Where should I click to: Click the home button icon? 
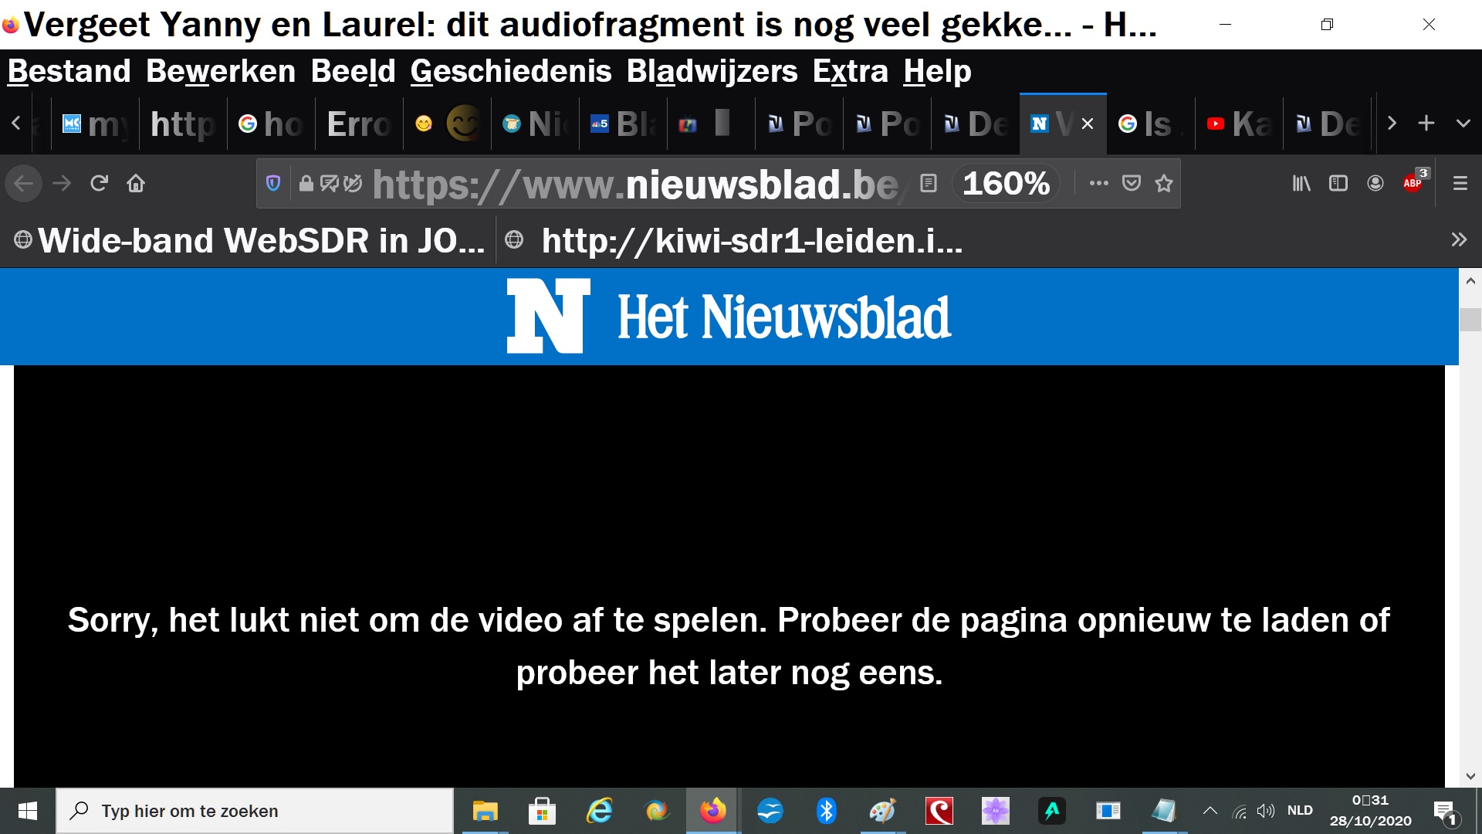click(x=136, y=184)
